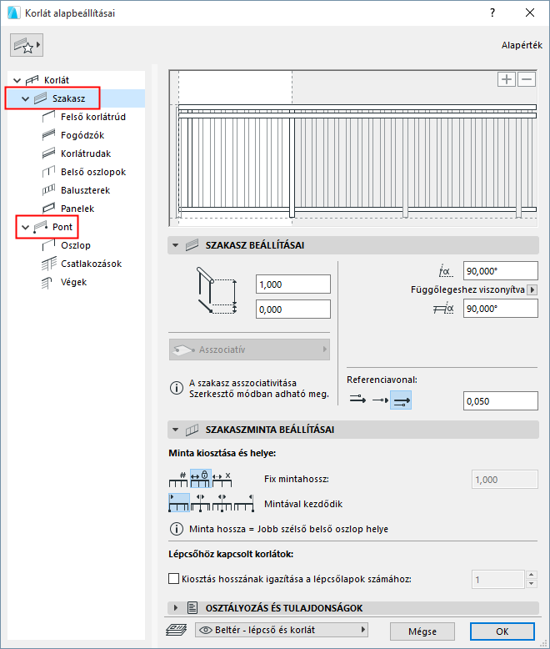Image resolution: width=550 pixels, height=649 pixels.
Task: Open Beltér - lépcső és korlát layer dropdown
Action: click(x=281, y=630)
